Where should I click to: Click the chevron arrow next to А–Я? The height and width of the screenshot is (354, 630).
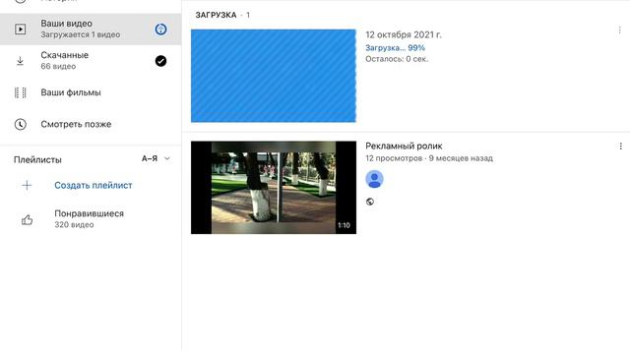tap(167, 159)
